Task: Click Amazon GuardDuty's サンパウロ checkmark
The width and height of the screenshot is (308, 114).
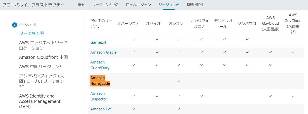Action: point(247,65)
